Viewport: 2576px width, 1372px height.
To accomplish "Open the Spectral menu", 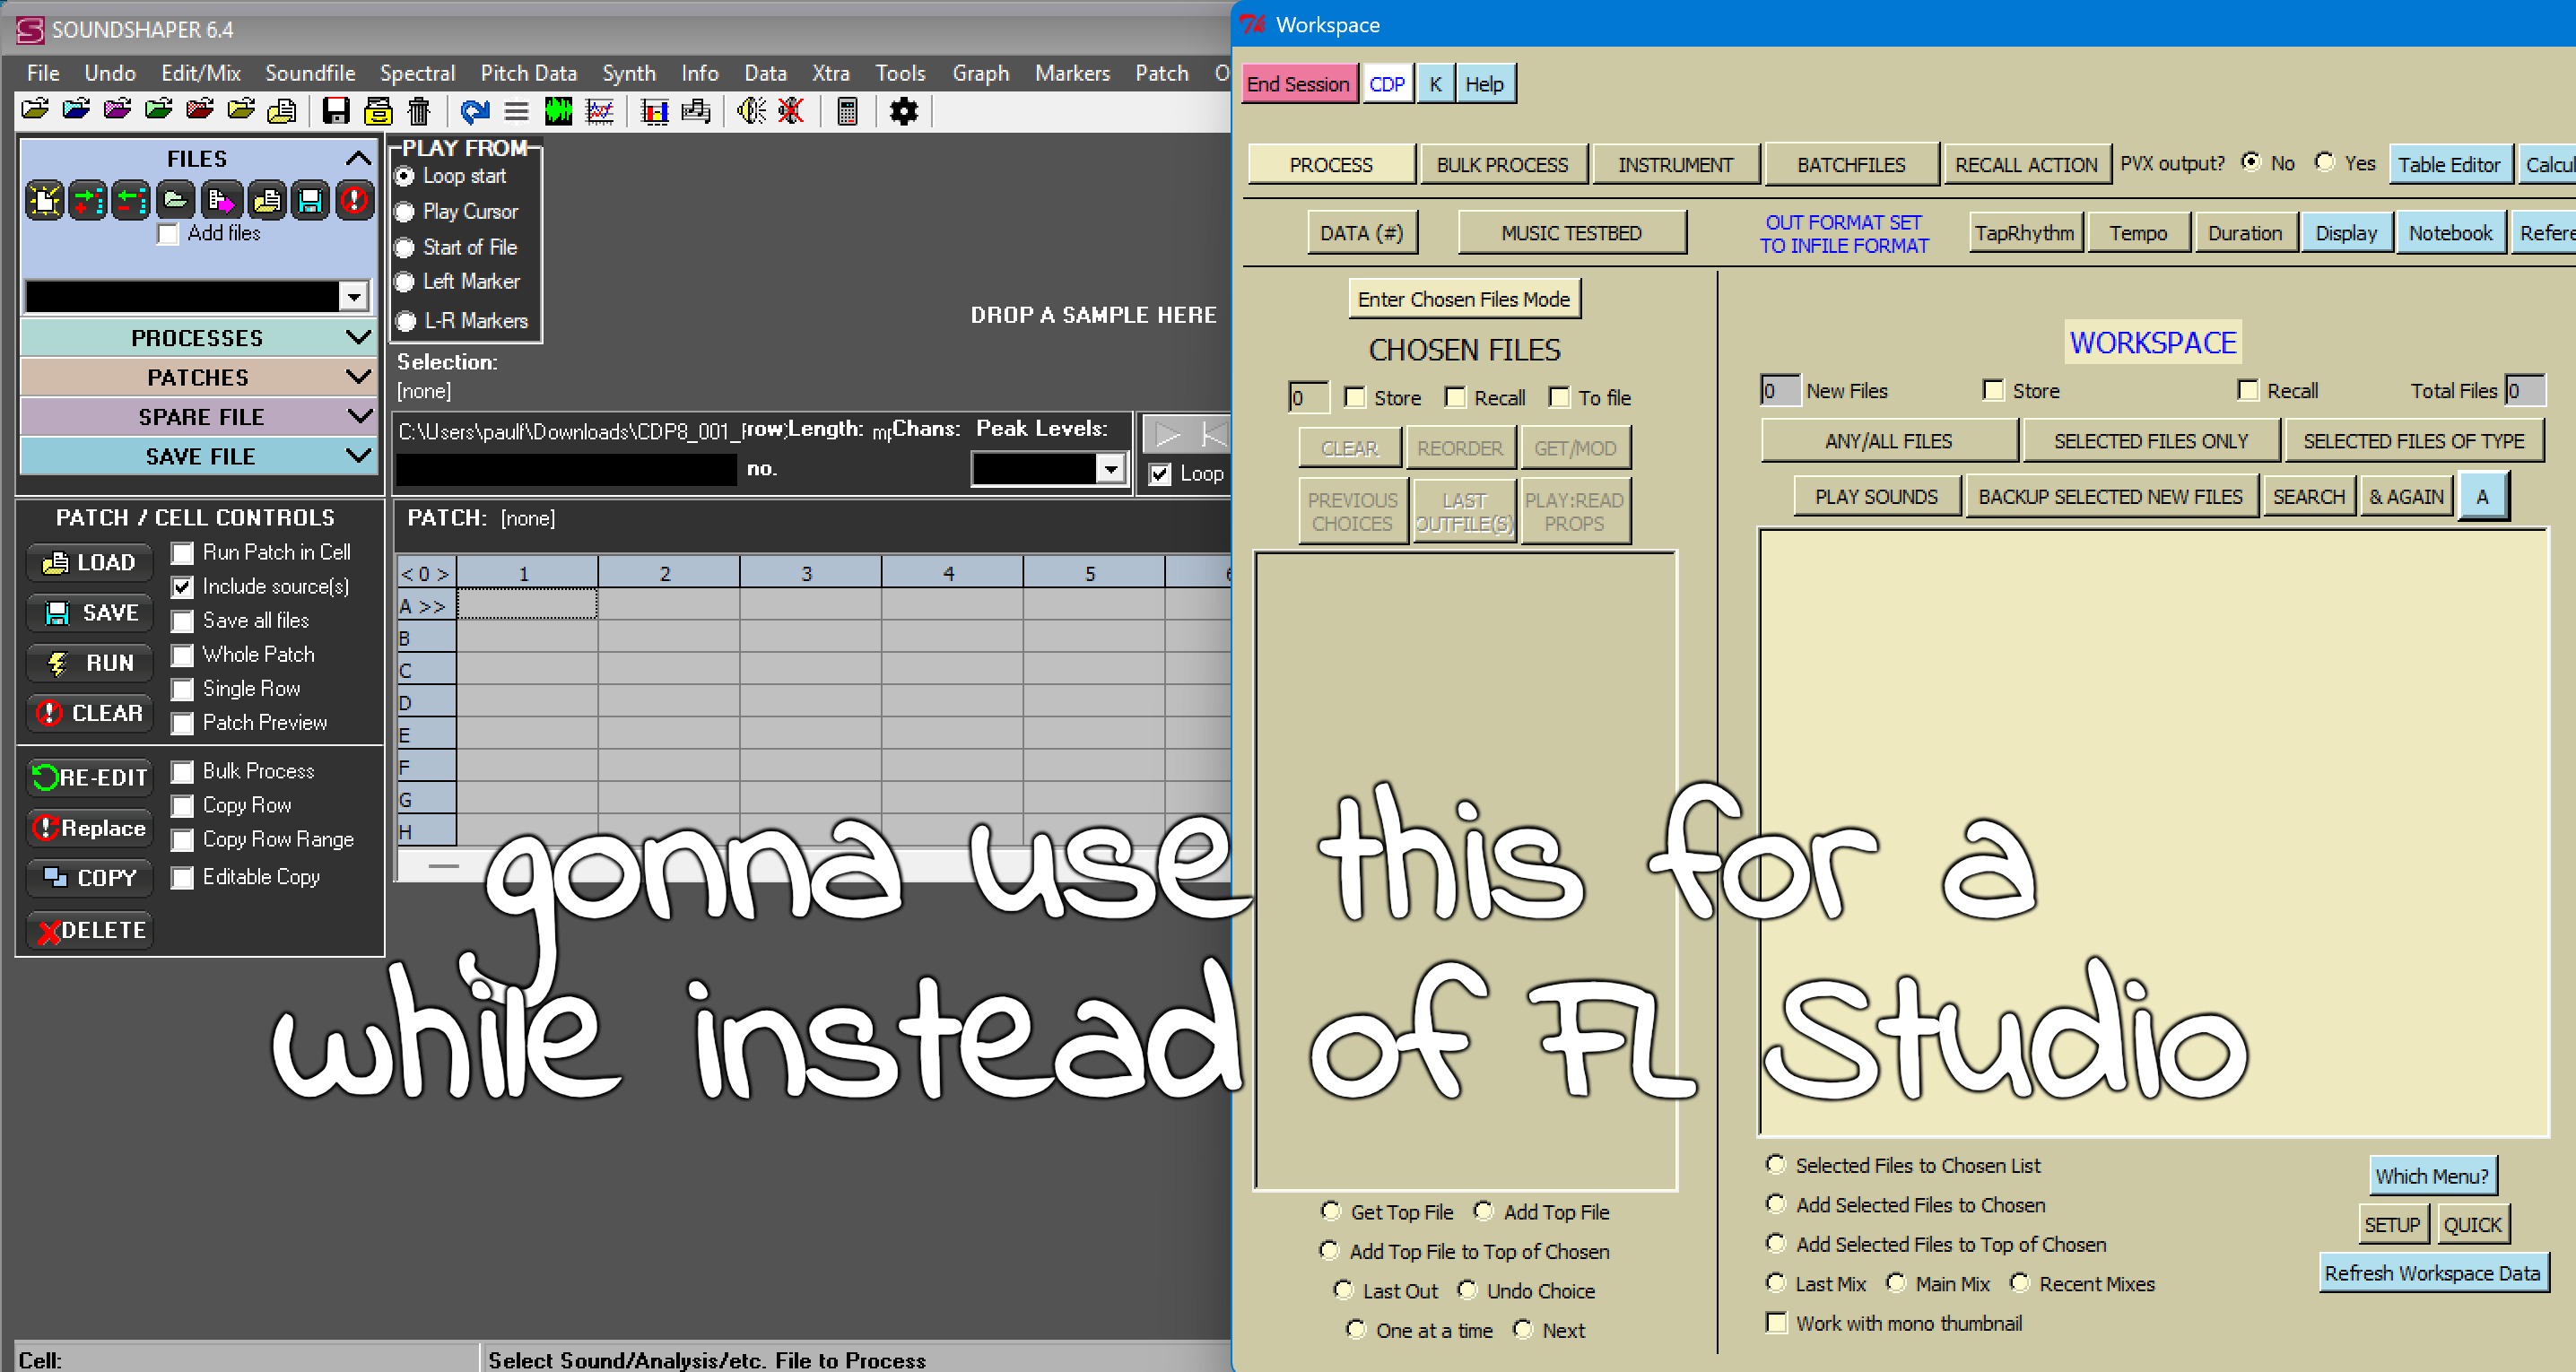I will pos(418,72).
